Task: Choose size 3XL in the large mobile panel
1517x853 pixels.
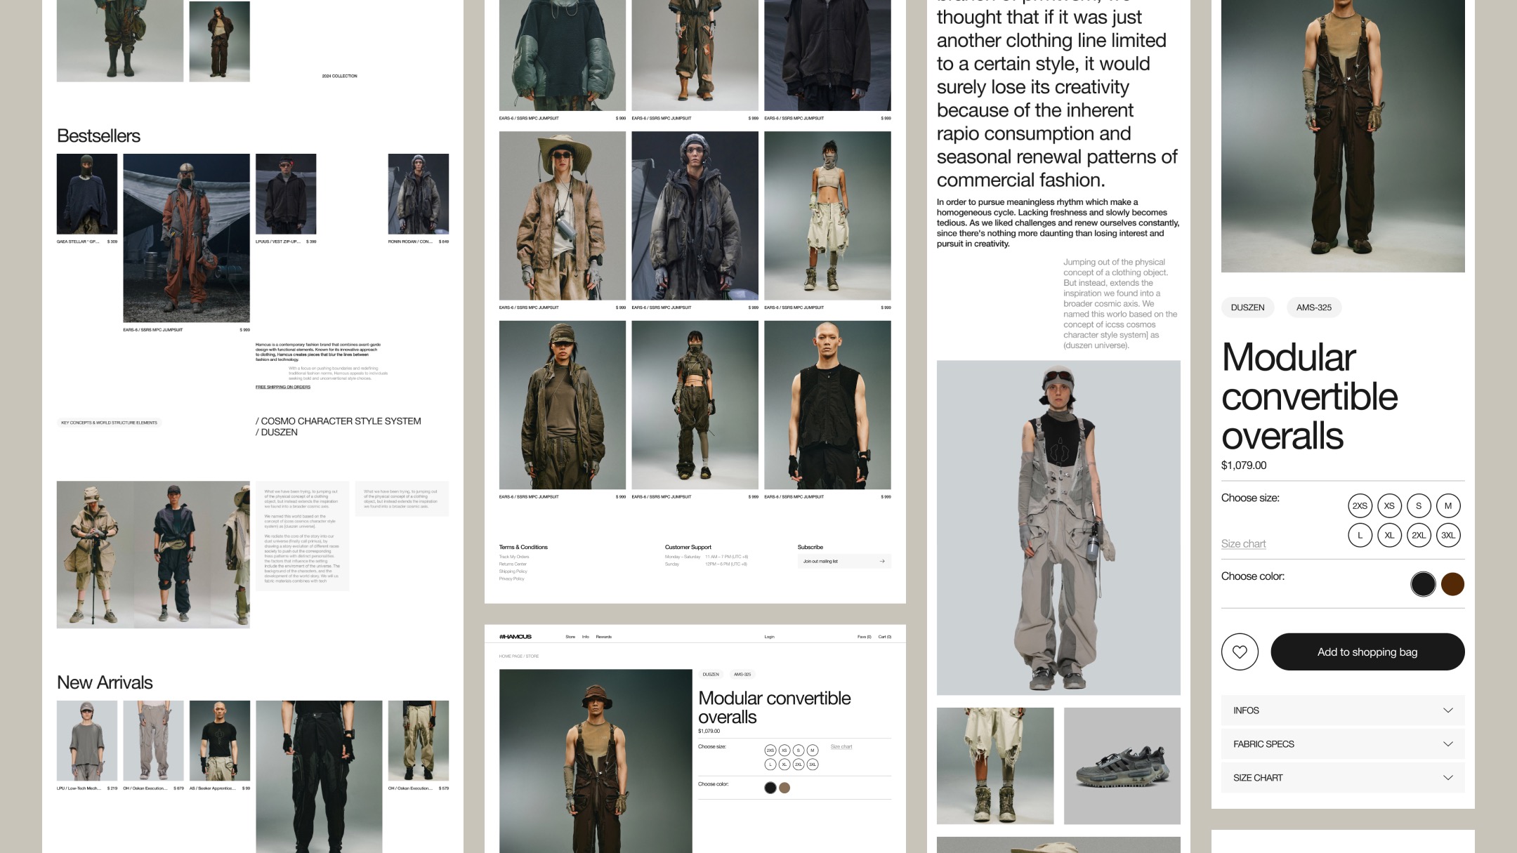Action: pyautogui.click(x=1448, y=535)
